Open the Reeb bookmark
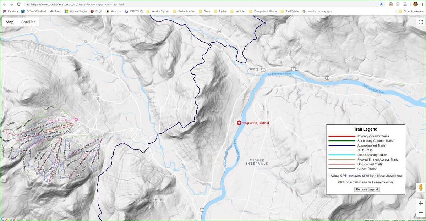The image size is (426, 221). pos(55,11)
